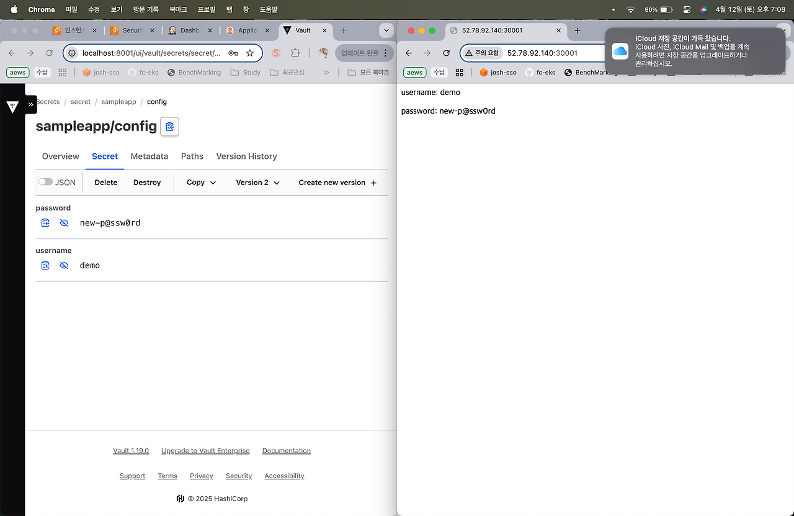The image size is (794, 516).
Task: Click Upgrade to Vault Enterprise link
Action: tap(205, 451)
